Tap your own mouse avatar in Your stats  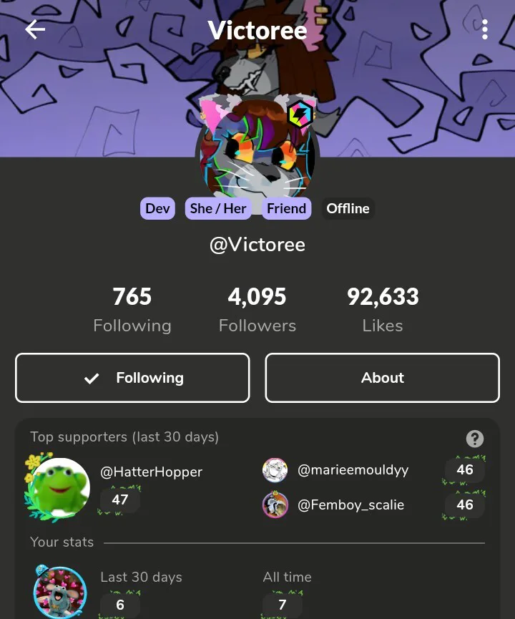click(x=59, y=592)
